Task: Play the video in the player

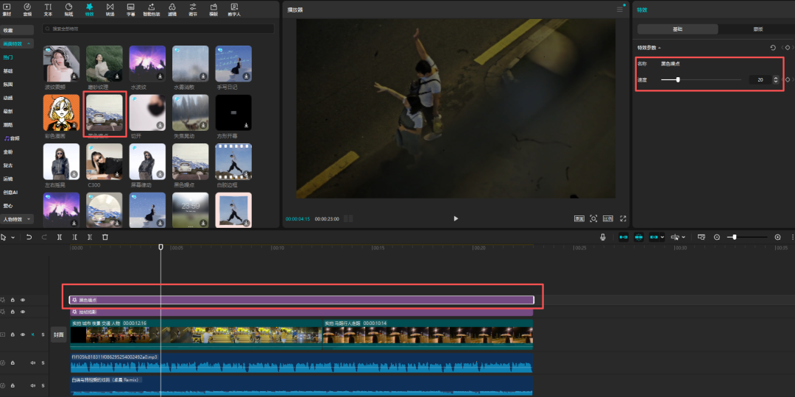Action: coord(456,218)
